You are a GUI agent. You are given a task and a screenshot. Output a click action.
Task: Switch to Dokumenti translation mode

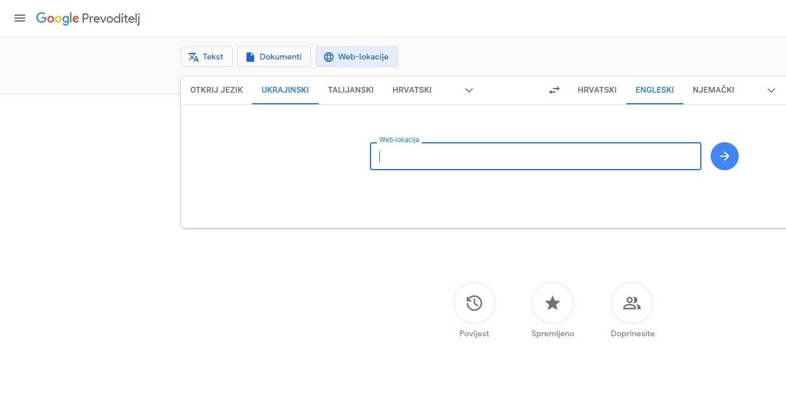click(x=274, y=57)
